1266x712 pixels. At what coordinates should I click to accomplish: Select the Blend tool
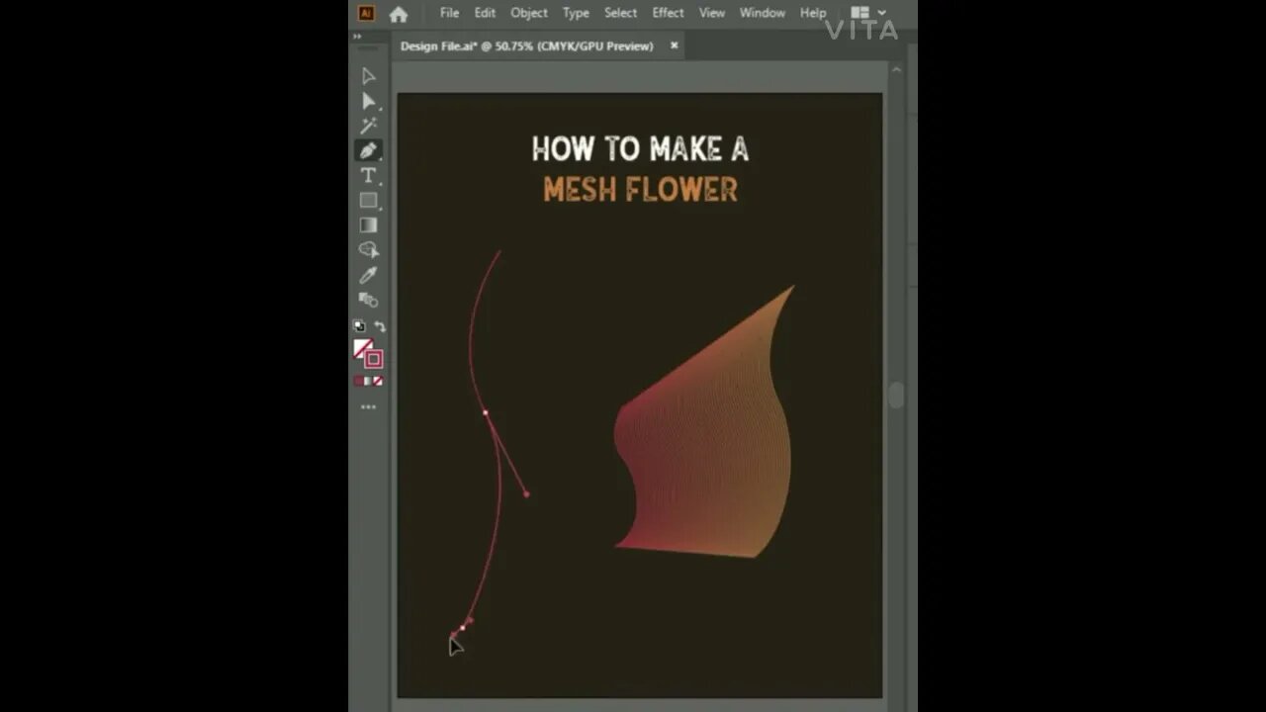368,300
